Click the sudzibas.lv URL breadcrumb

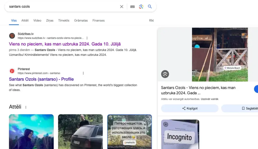[x=51, y=38]
